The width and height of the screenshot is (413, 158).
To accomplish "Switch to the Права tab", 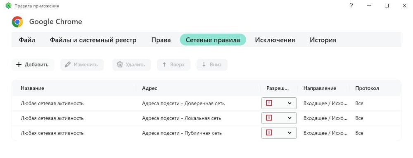I will [x=161, y=40].
